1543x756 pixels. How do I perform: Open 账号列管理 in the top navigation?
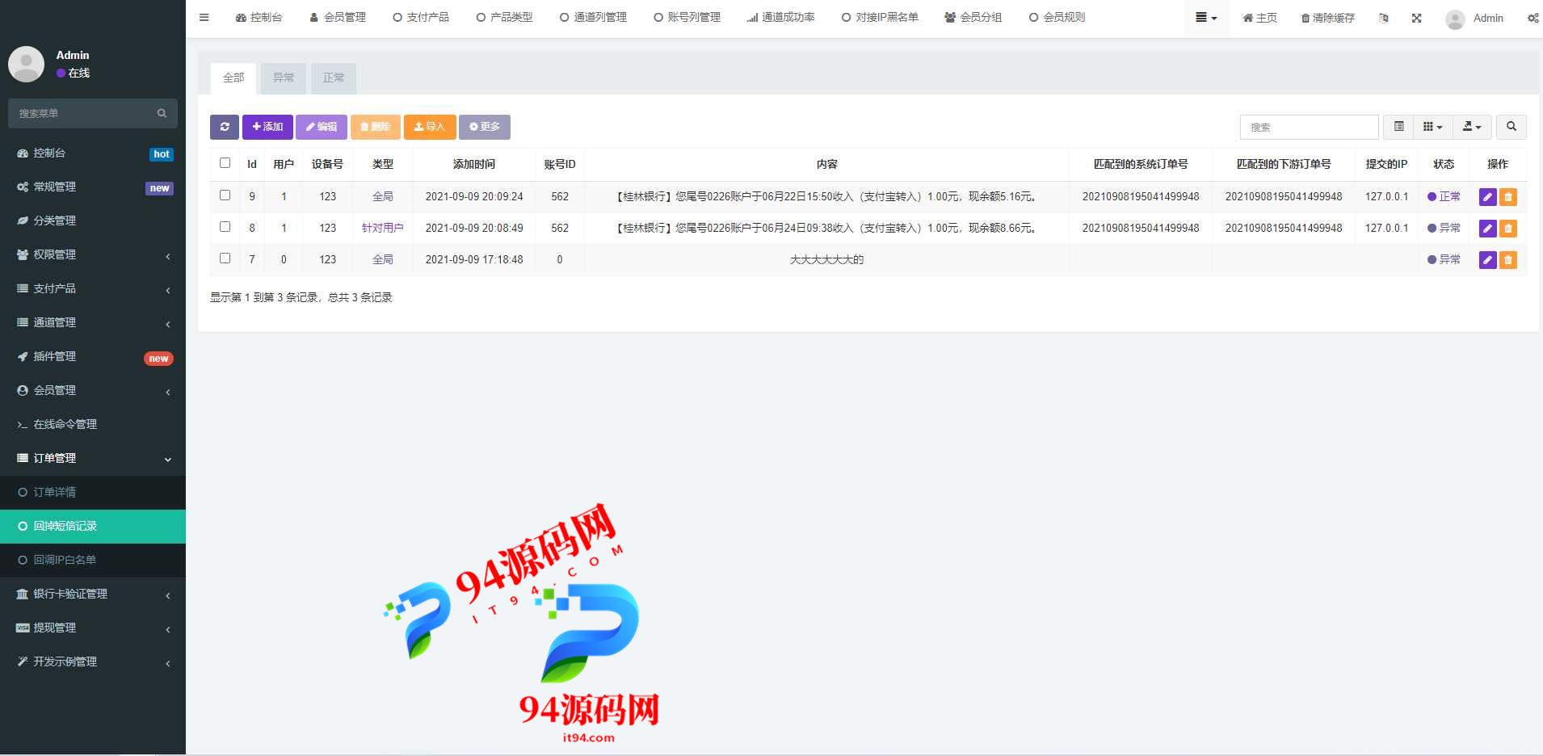click(687, 17)
